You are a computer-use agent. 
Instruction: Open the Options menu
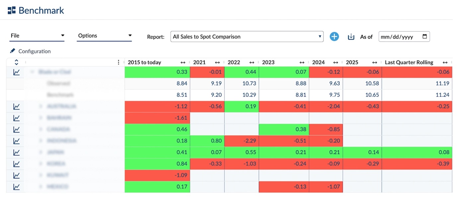point(104,35)
